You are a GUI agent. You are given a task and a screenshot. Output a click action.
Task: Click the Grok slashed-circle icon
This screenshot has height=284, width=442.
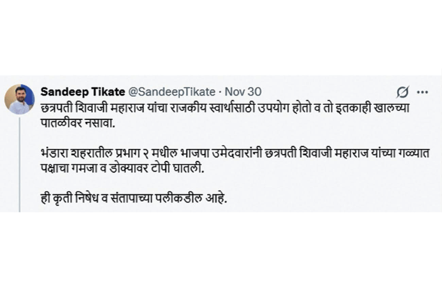[402, 92]
